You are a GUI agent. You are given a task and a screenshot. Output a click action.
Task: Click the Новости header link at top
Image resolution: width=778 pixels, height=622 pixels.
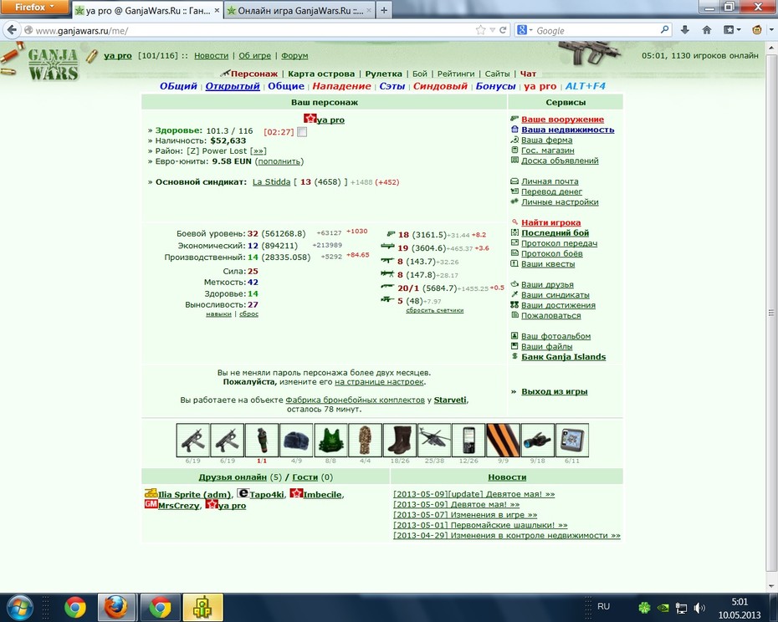pos(211,55)
